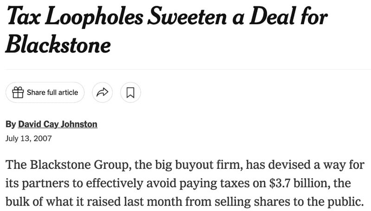Click the horizontal divider under the headline
Image resolution: width=371 pixels, height=211 pixels.
[x=188, y=69]
